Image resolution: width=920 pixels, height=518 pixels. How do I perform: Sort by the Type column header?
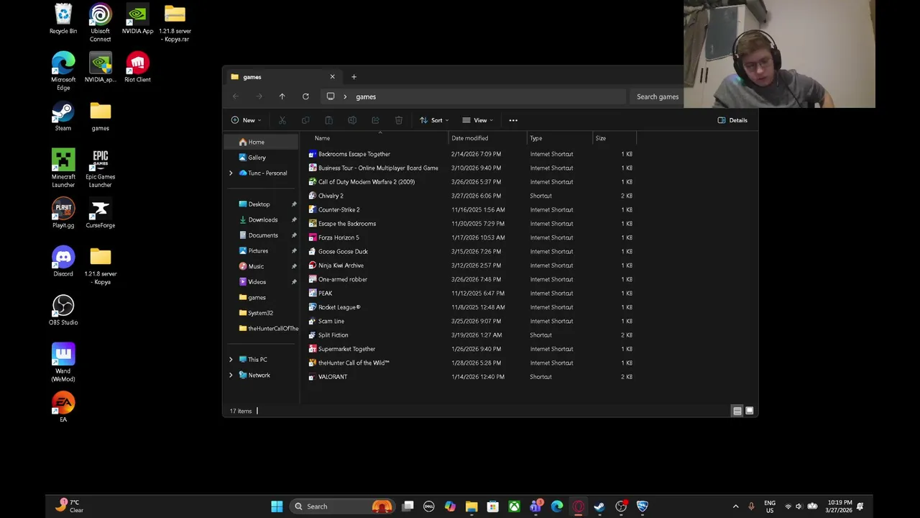pos(559,138)
